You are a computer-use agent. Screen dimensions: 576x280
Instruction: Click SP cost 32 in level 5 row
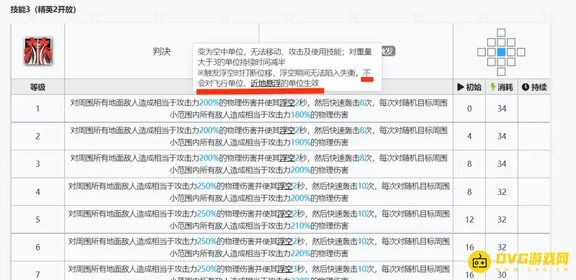coord(502,220)
